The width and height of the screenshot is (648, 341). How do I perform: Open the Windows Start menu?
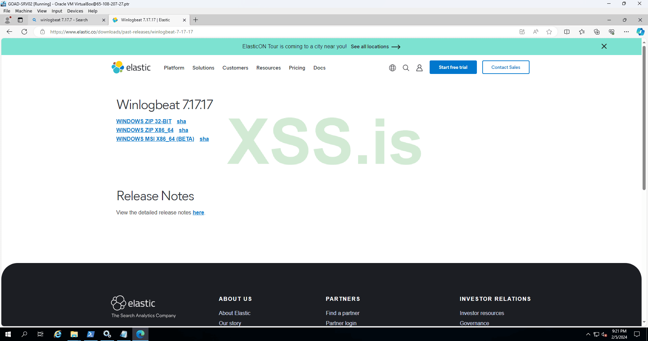[8, 334]
